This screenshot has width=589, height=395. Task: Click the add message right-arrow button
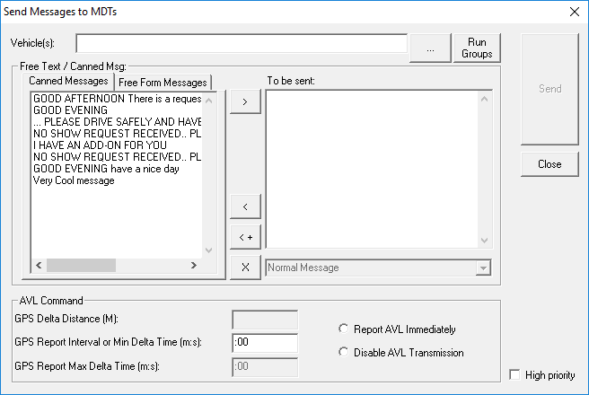pos(246,102)
